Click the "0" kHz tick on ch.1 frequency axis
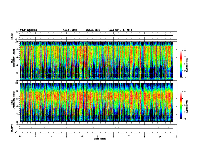 point(18,80)
